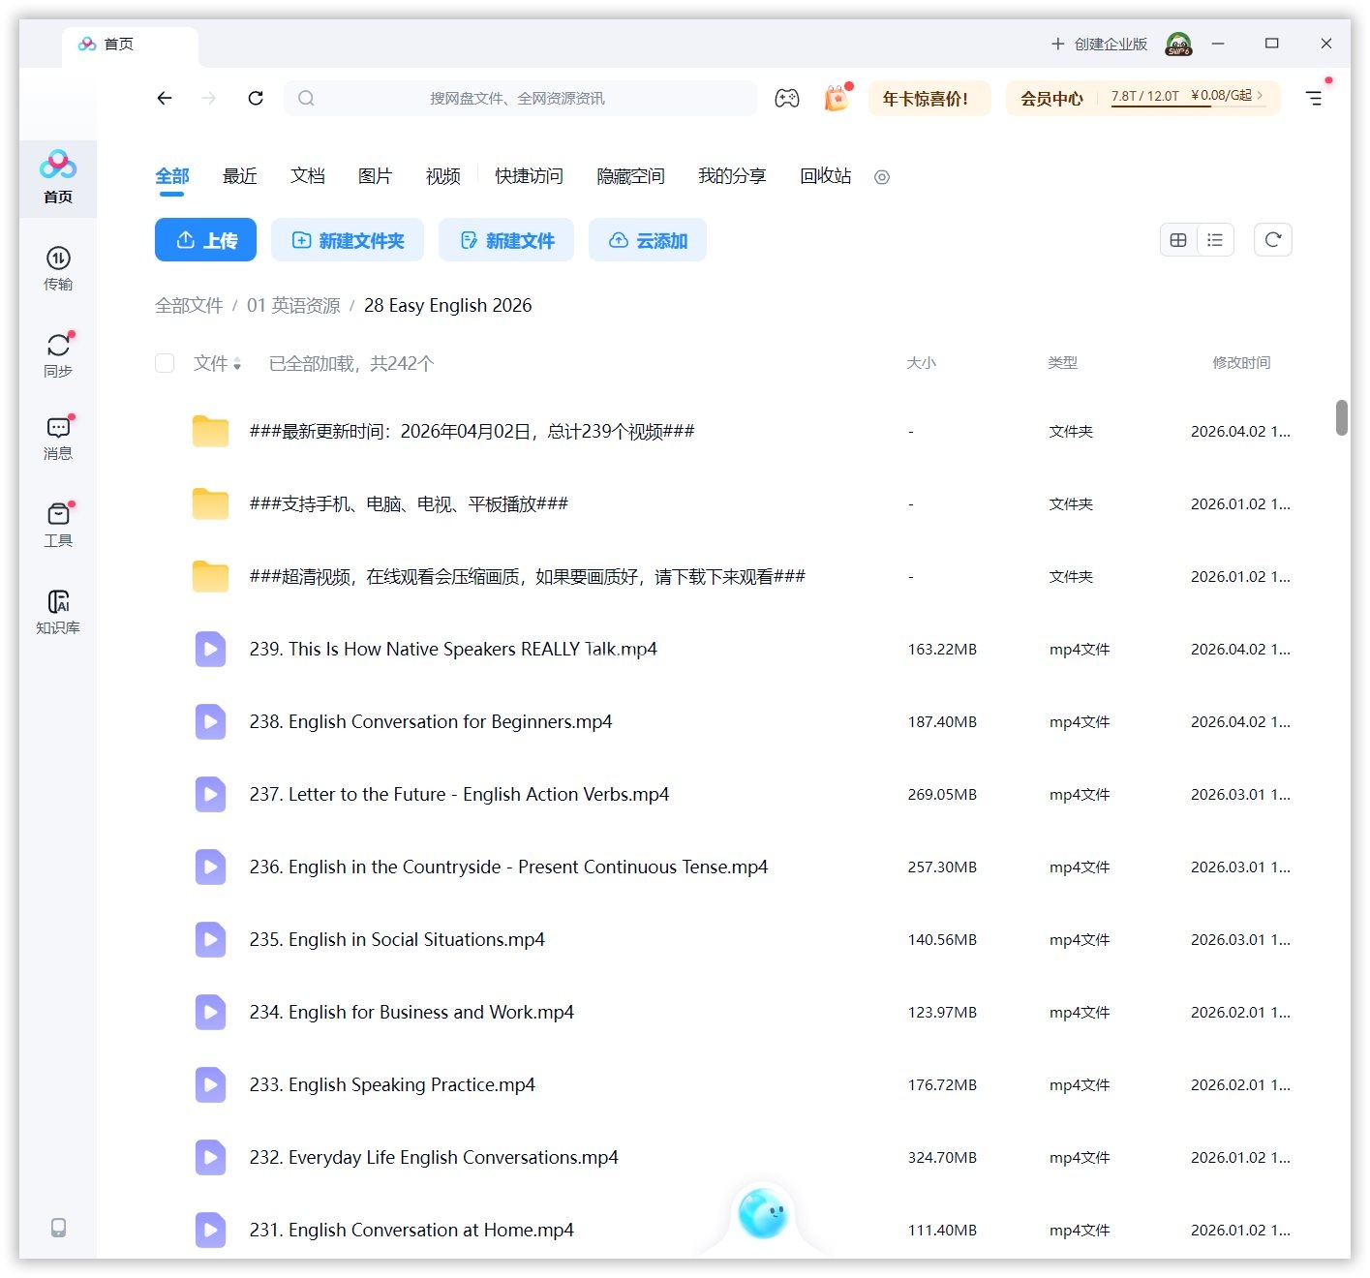Navigate to 01 英语资源 breadcrumb

pos(293,306)
